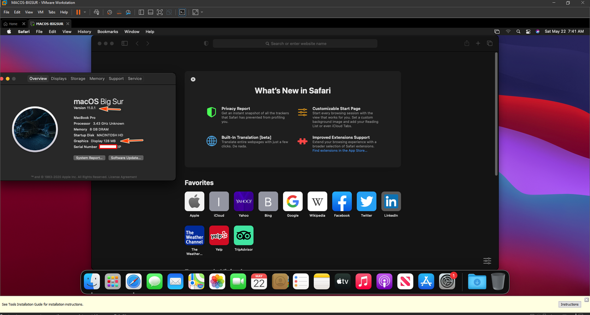Click the VMware pause VM button
The image size is (590, 315).
click(x=78, y=12)
